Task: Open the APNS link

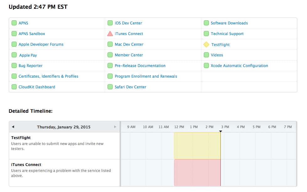Action: [x=23, y=23]
